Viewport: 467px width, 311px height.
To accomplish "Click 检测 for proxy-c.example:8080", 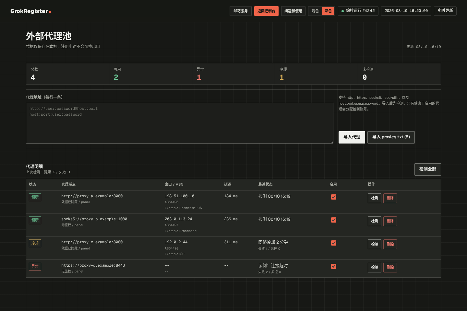I will coord(375,244).
